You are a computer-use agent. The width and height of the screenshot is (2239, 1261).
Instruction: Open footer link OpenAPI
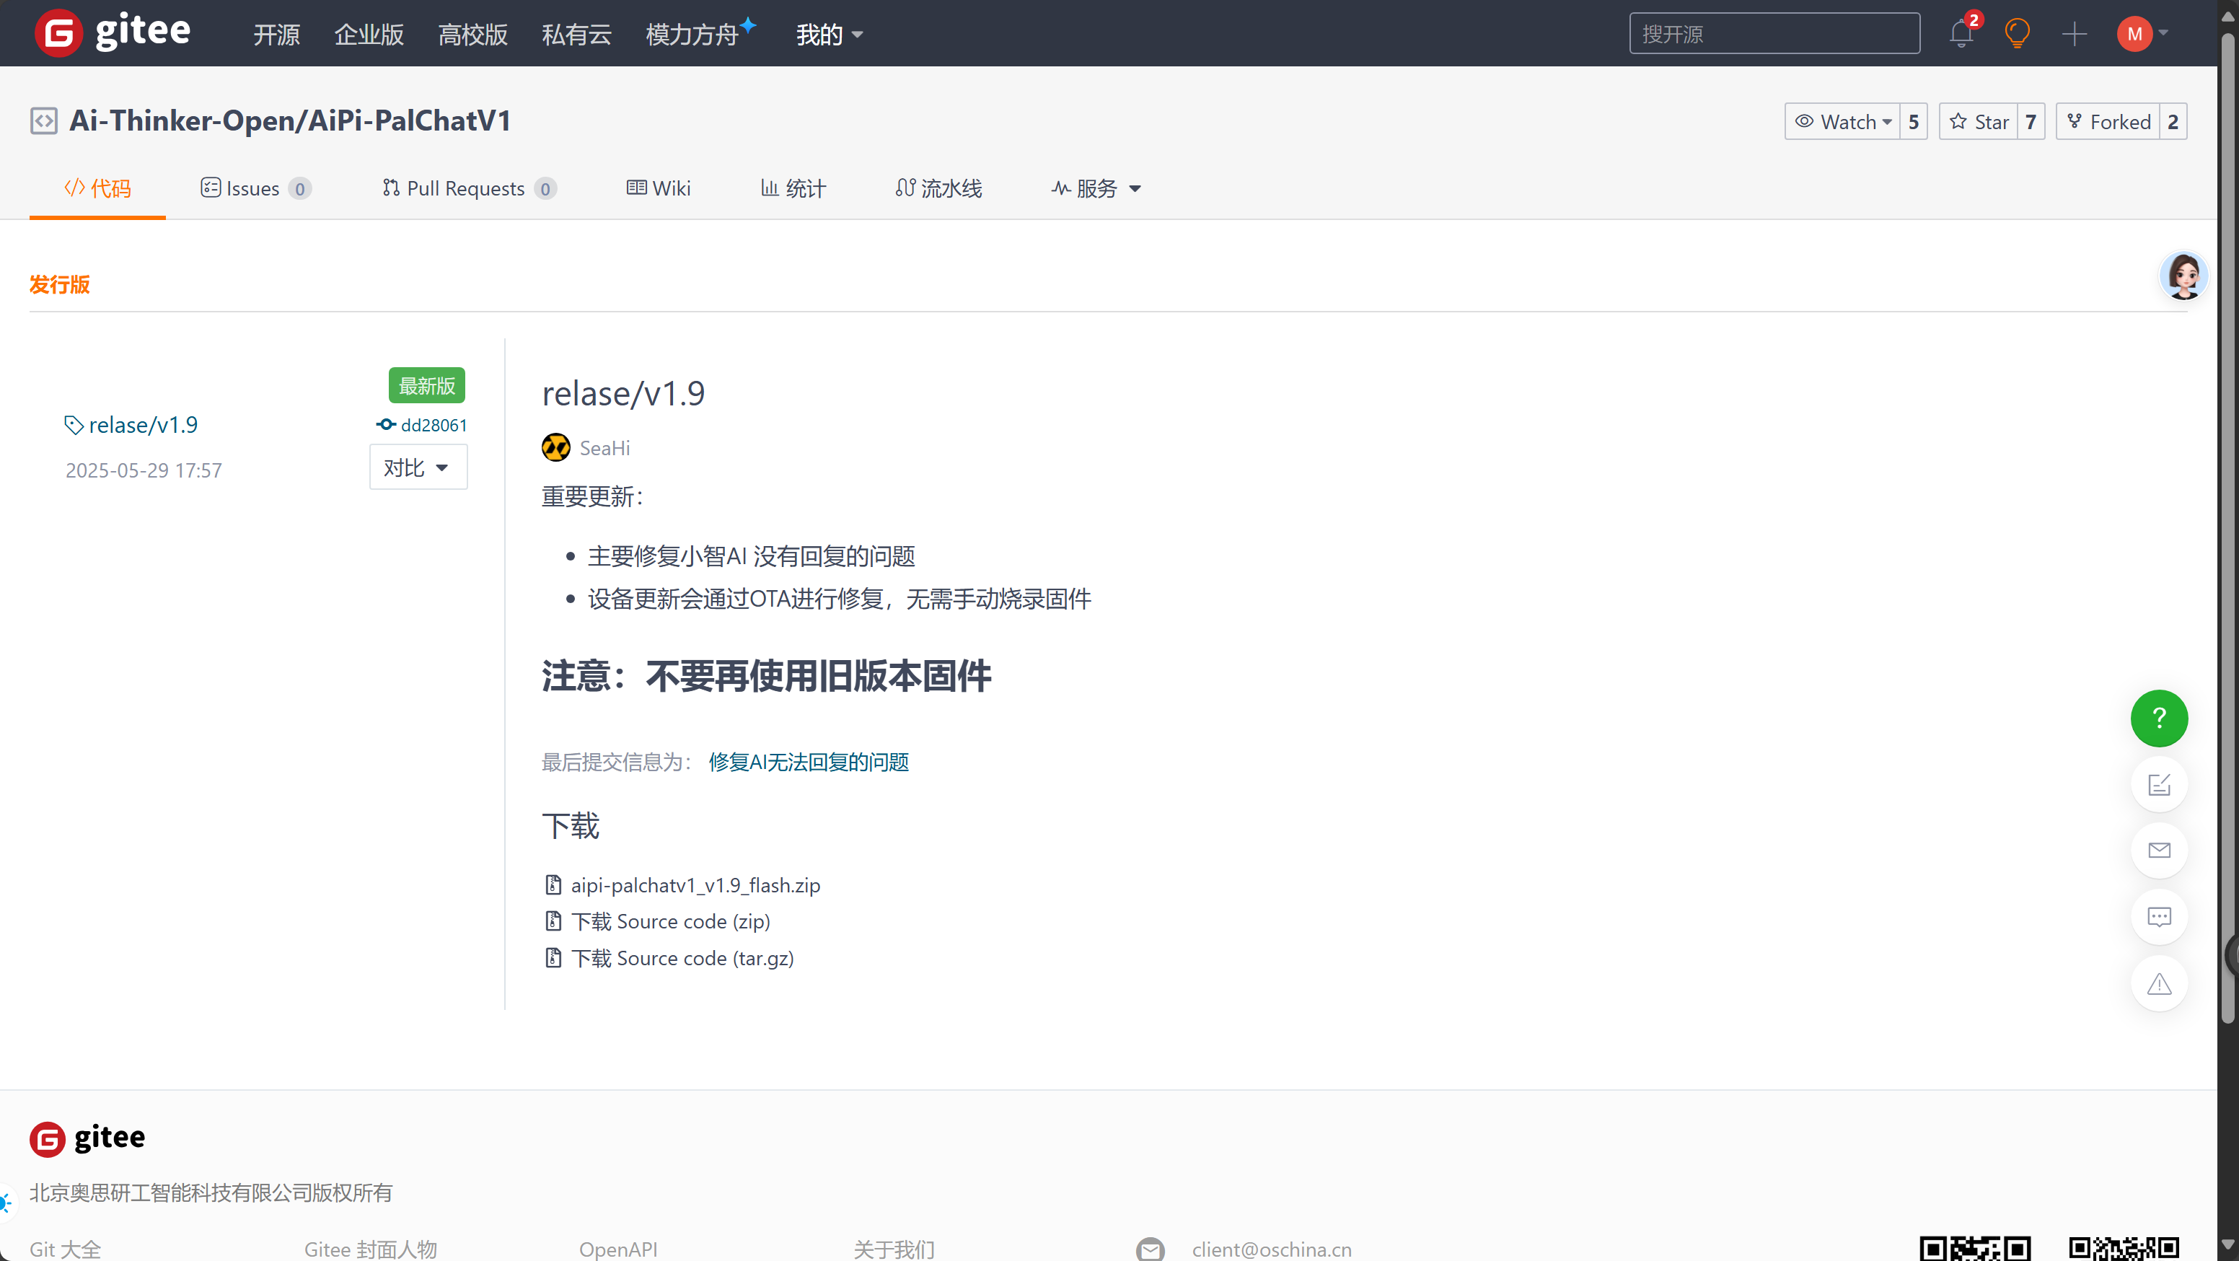(618, 1249)
